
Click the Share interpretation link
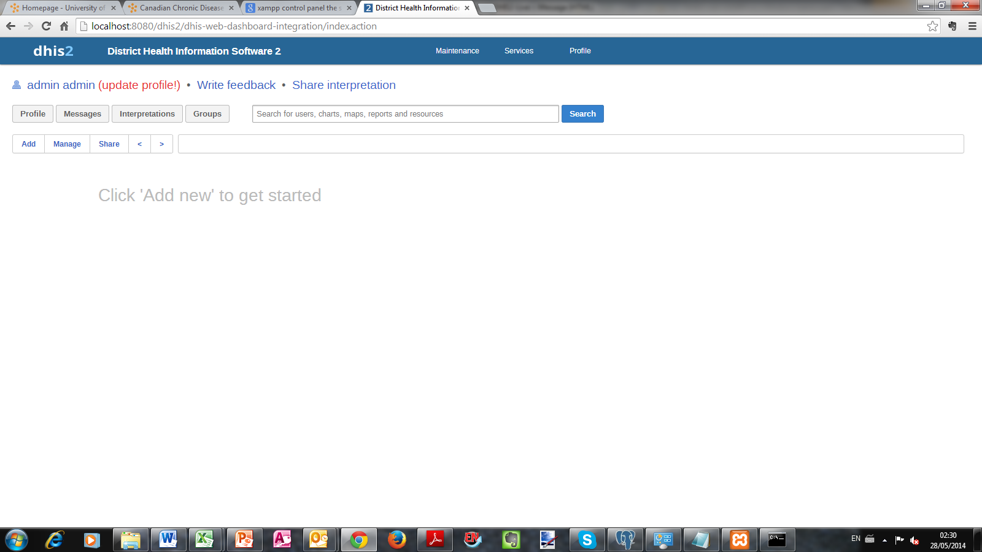tap(344, 85)
